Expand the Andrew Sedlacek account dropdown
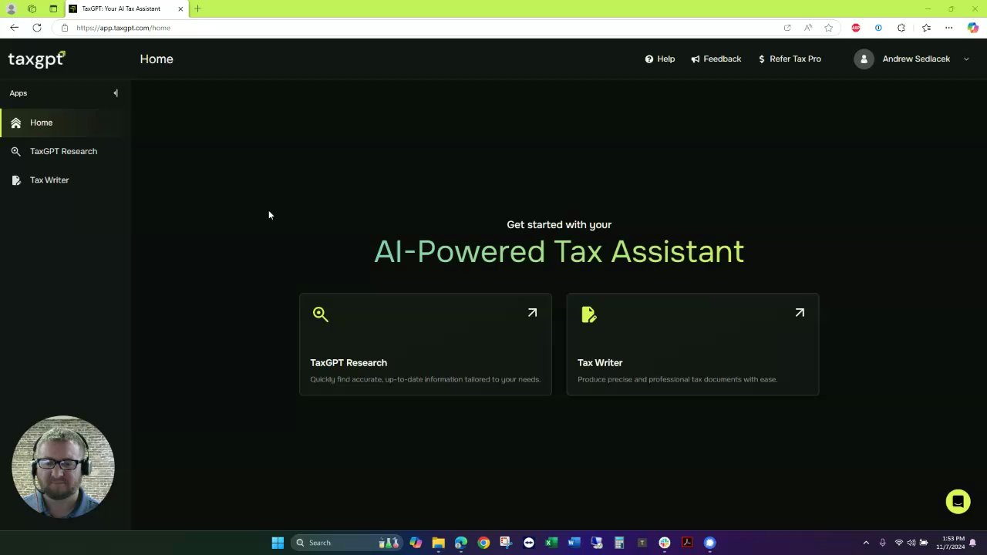The image size is (987, 555). [966, 59]
